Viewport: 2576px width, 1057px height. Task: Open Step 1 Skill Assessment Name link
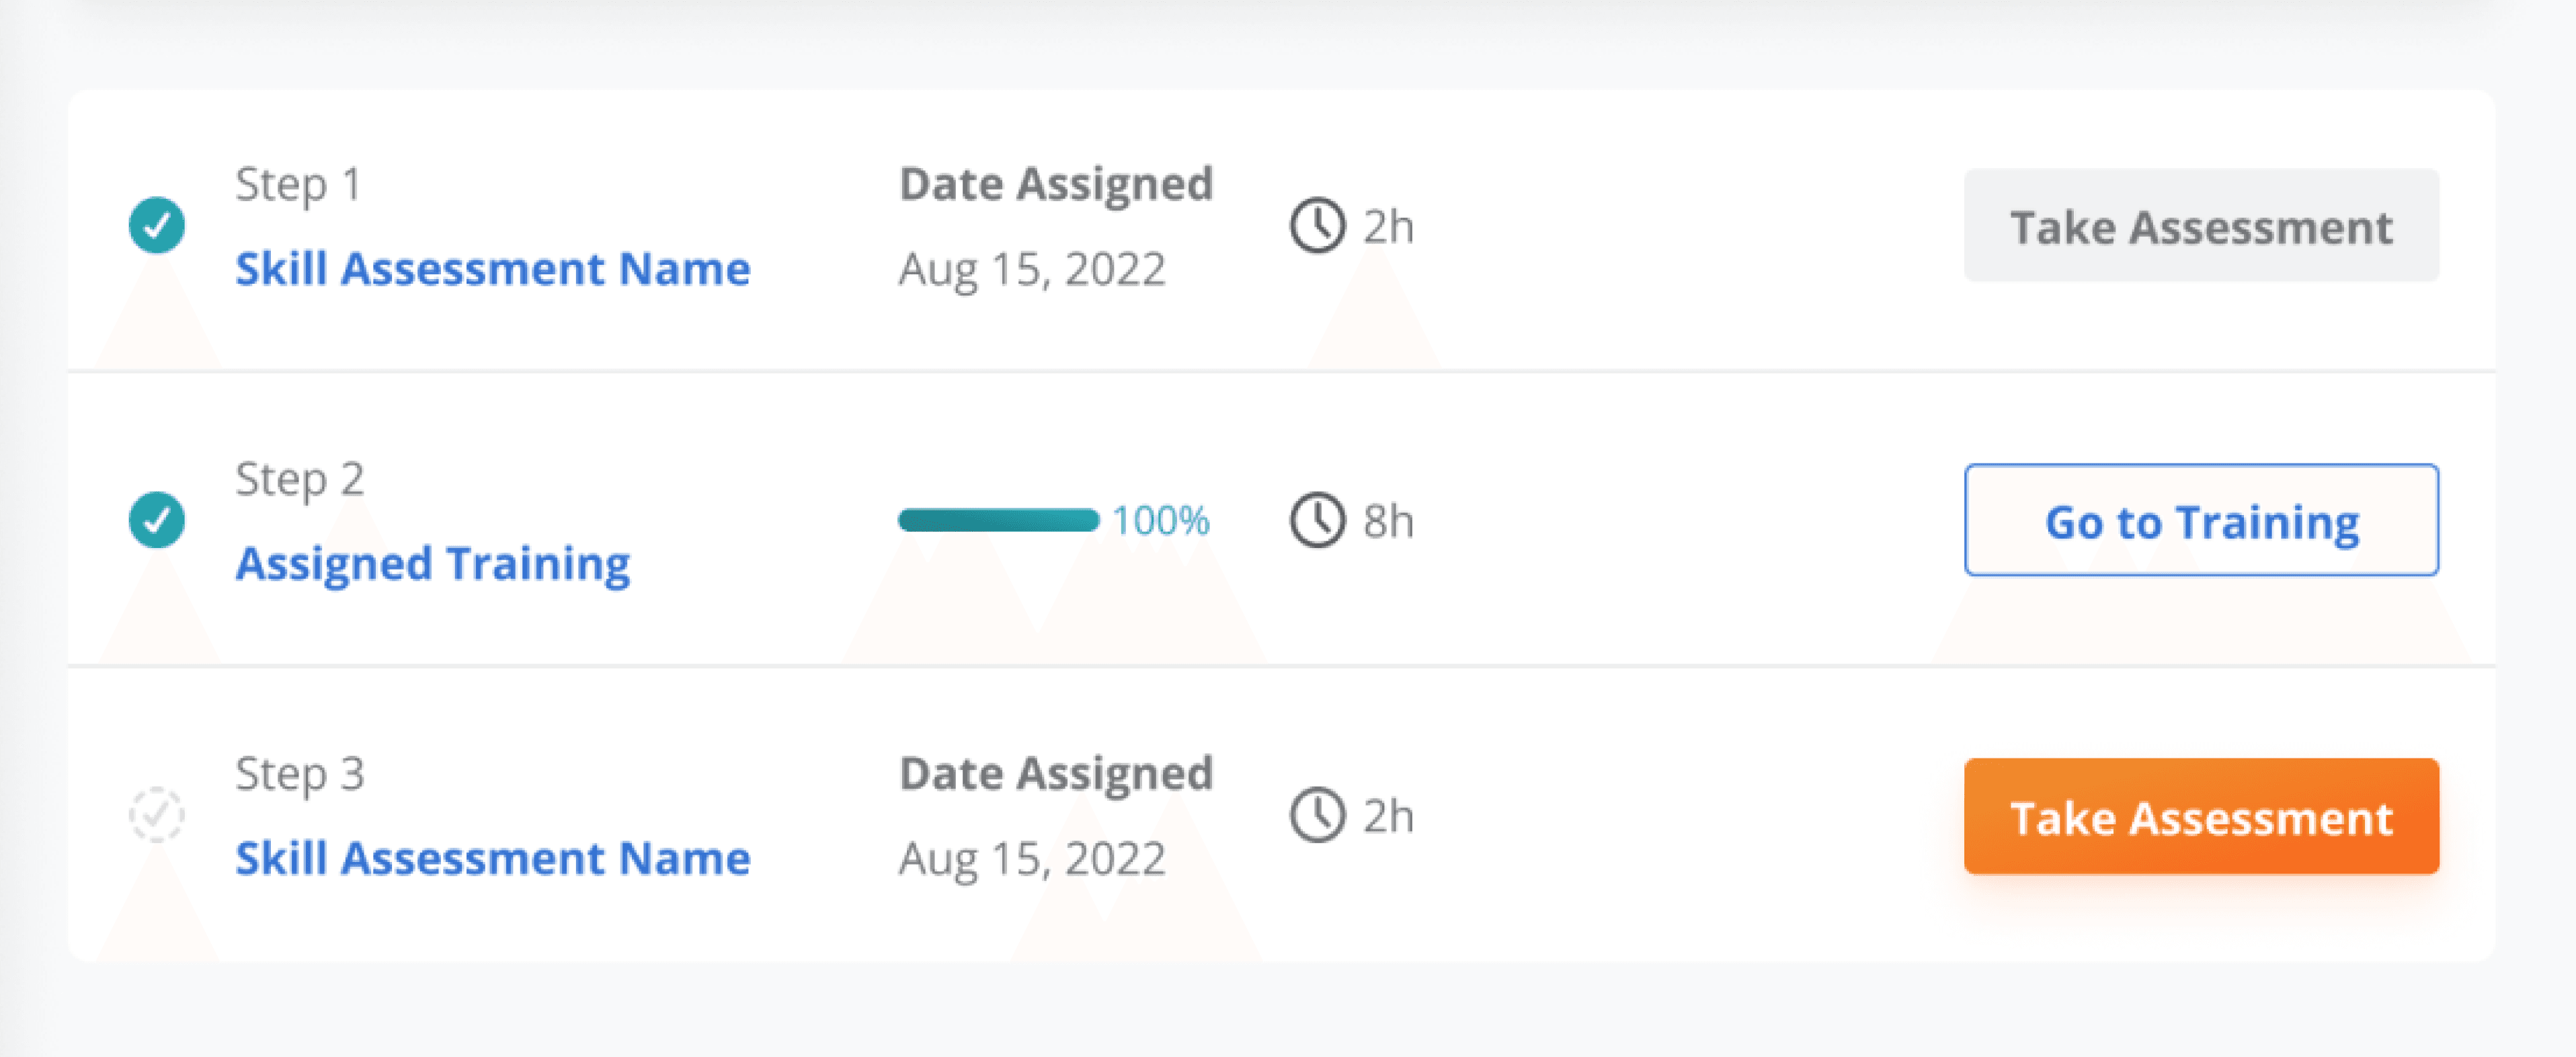tap(492, 269)
